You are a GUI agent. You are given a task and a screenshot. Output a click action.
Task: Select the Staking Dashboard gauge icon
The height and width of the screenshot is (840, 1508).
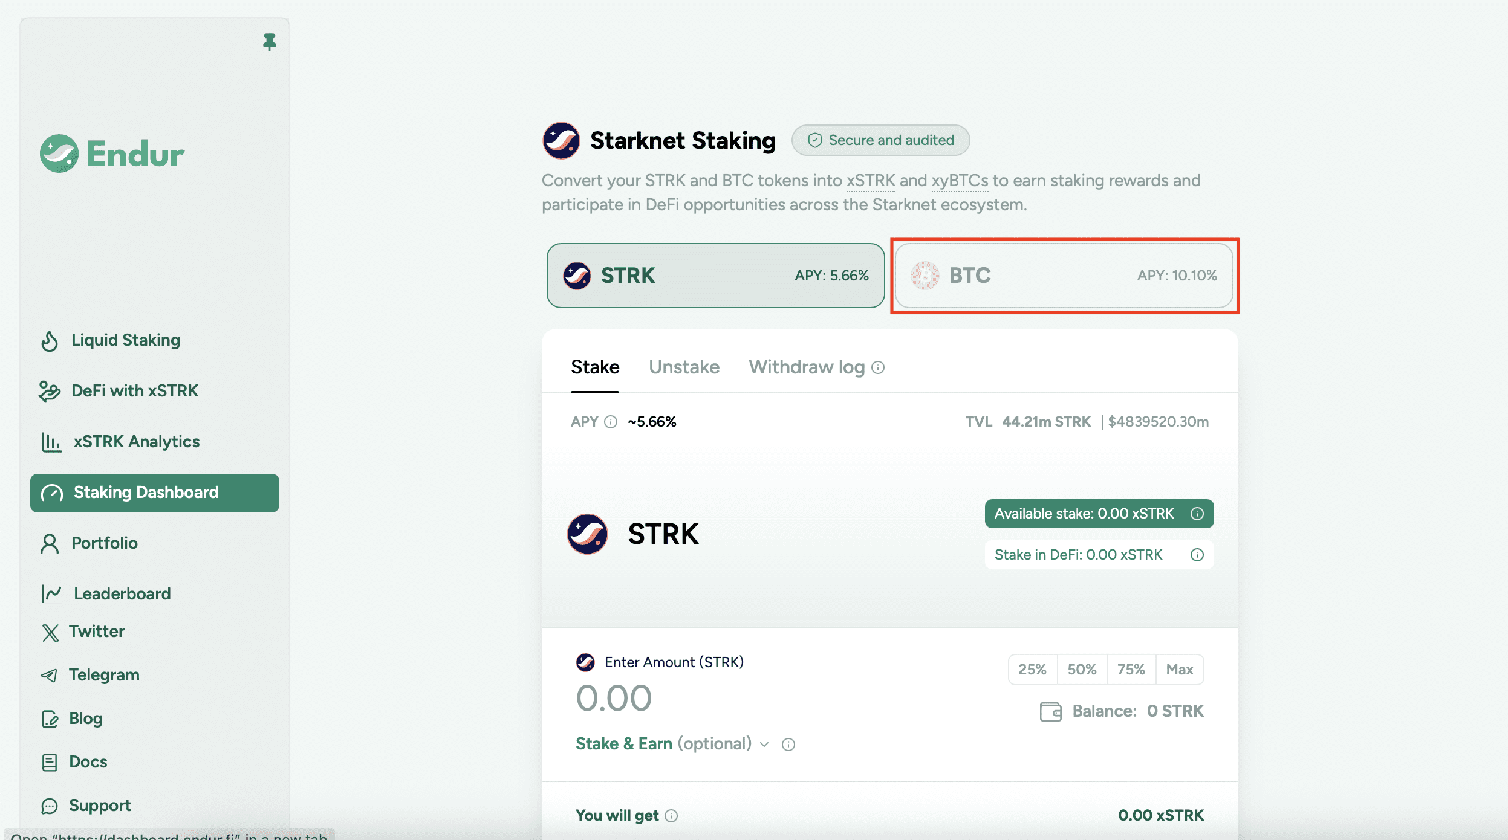[x=53, y=493]
